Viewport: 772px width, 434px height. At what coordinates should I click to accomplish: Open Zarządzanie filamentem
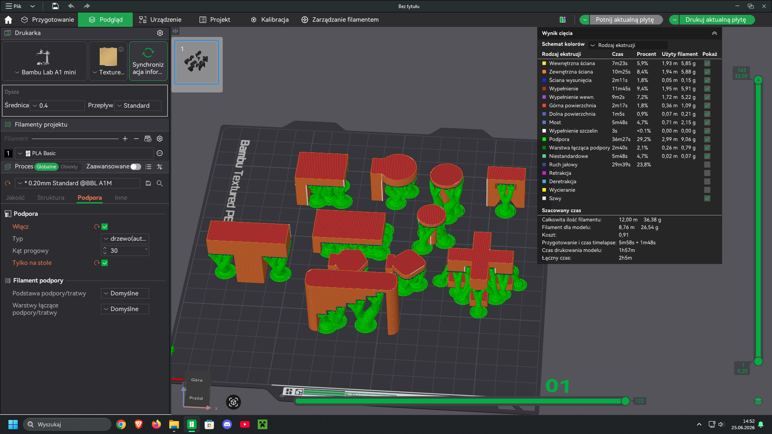pyautogui.click(x=340, y=20)
